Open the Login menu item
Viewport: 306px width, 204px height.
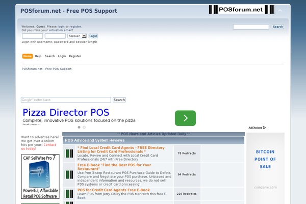pyautogui.click(x=62, y=56)
